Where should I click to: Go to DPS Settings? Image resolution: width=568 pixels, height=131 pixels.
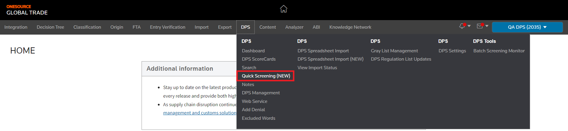[452, 51]
